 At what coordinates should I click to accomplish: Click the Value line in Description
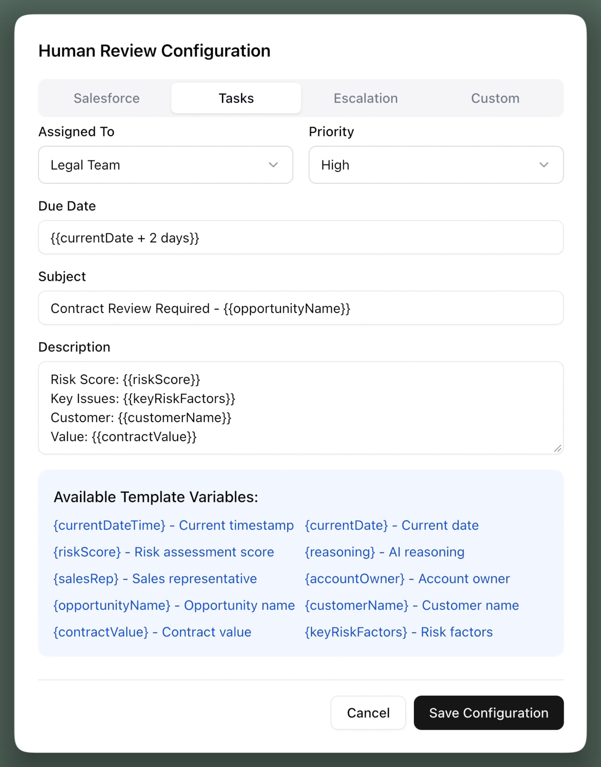(124, 436)
